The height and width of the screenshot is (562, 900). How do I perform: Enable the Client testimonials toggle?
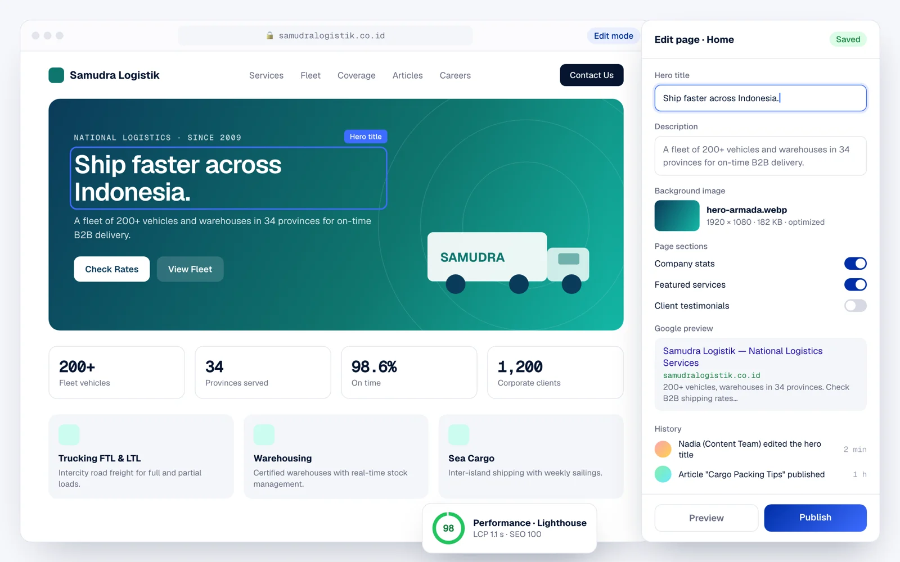pyautogui.click(x=855, y=306)
